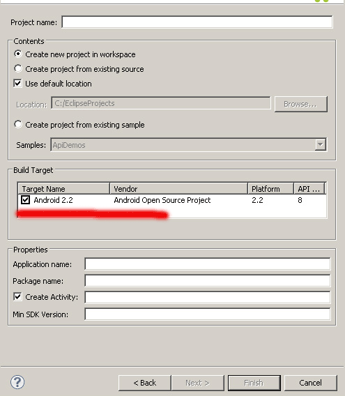The height and width of the screenshot is (396, 345).
Task: Open the ApiDemos samples combo box
Action: tap(188, 145)
